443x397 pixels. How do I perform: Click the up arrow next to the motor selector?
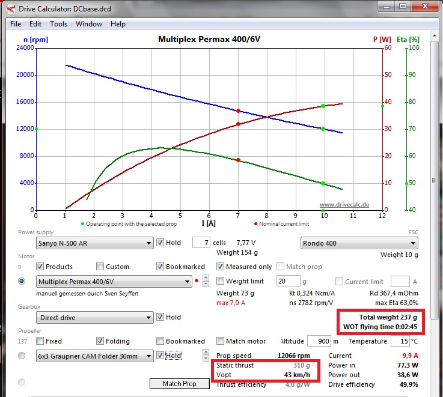(206, 278)
